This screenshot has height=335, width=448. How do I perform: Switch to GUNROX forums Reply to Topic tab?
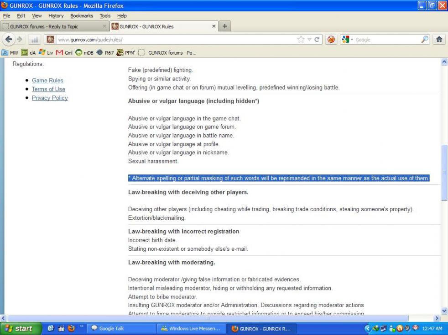coord(49,26)
